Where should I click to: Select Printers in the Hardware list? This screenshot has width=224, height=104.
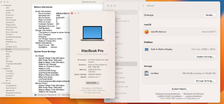click(9, 51)
